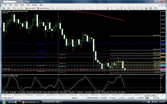Click the Profiles icon in the toolbar
Viewport: 167px width, 104px height.
tap(8, 8)
